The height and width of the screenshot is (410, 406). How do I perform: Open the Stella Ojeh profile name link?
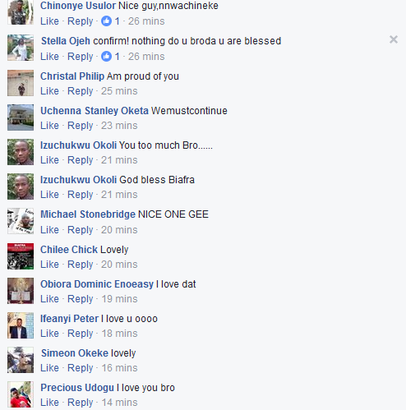66,41
